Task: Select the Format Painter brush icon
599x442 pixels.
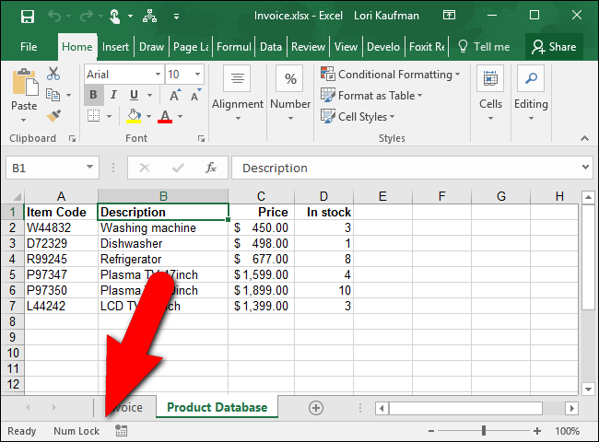Action: pos(53,116)
